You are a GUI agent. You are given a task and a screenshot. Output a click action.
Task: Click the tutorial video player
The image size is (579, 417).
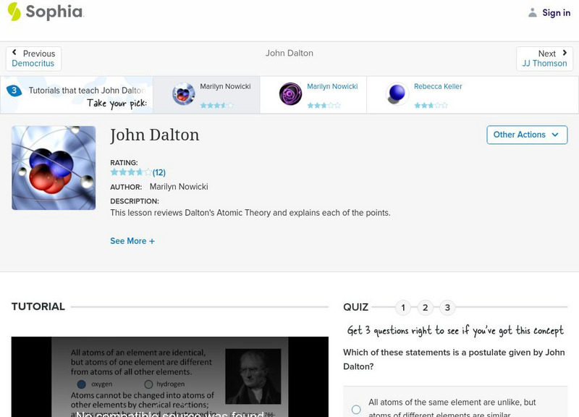click(x=170, y=376)
